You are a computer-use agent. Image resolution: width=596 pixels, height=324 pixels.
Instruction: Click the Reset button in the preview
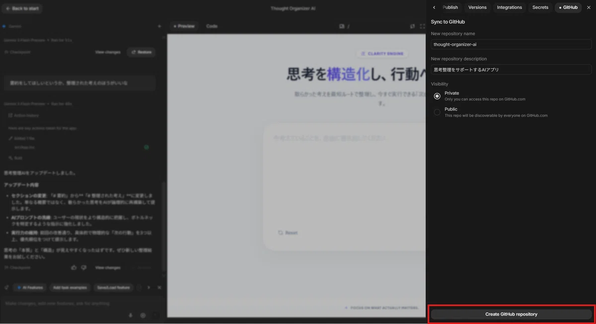[288, 232]
